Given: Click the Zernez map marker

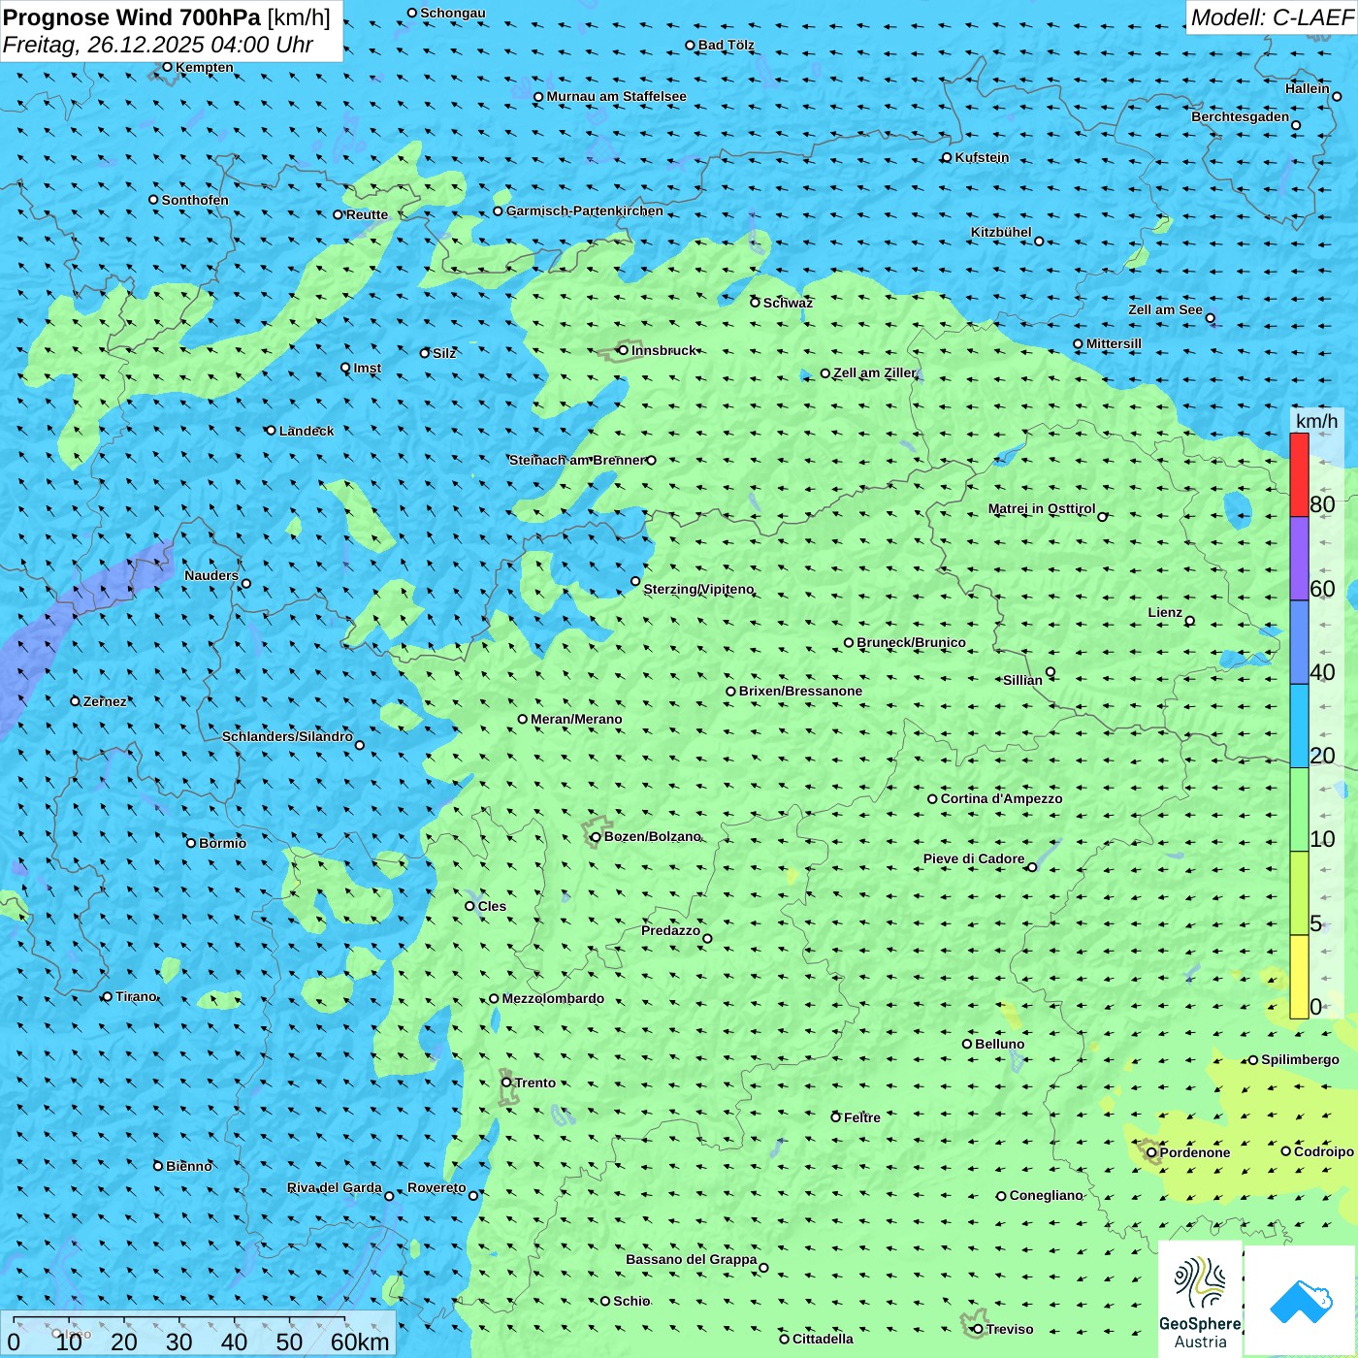Looking at the screenshot, I should (75, 701).
